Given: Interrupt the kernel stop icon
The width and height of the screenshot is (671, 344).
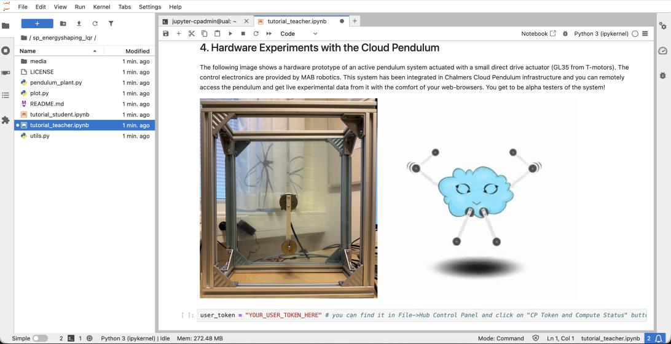Looking at the screenshot, I should point(243,33).
